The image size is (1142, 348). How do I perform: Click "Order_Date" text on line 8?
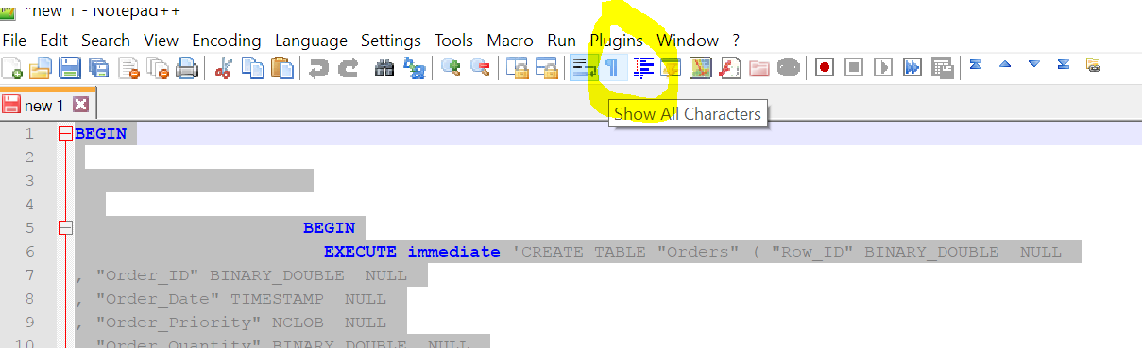tap(158, 299)
